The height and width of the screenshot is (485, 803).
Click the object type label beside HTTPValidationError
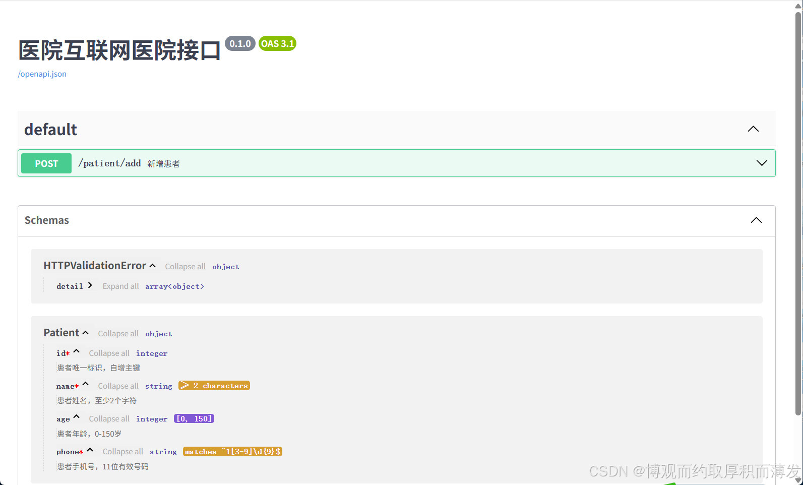tap(226, 267)
